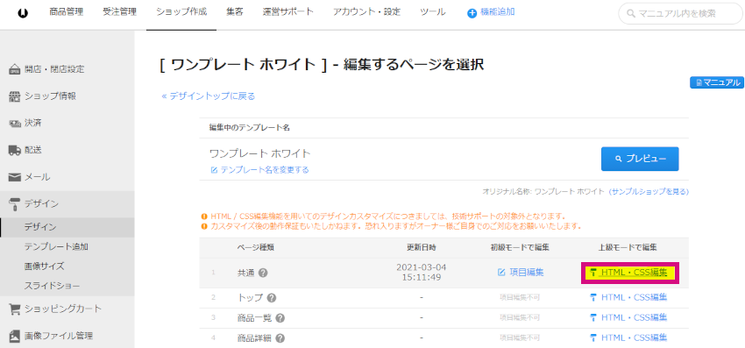Click paint roller icon in トップ row HTML・CSS編集
Image resolution: width=745 pixels, height=348 pixels.
(593, 298)
